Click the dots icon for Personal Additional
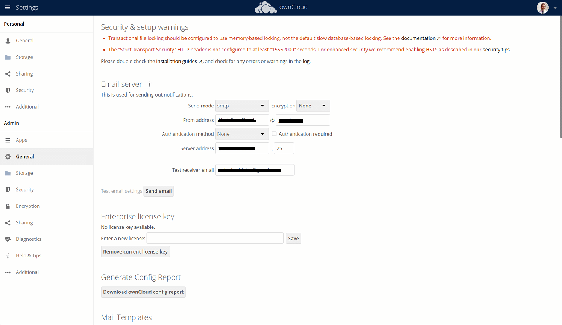Viewport: 562px width, 325px height. tap(8, 107)
